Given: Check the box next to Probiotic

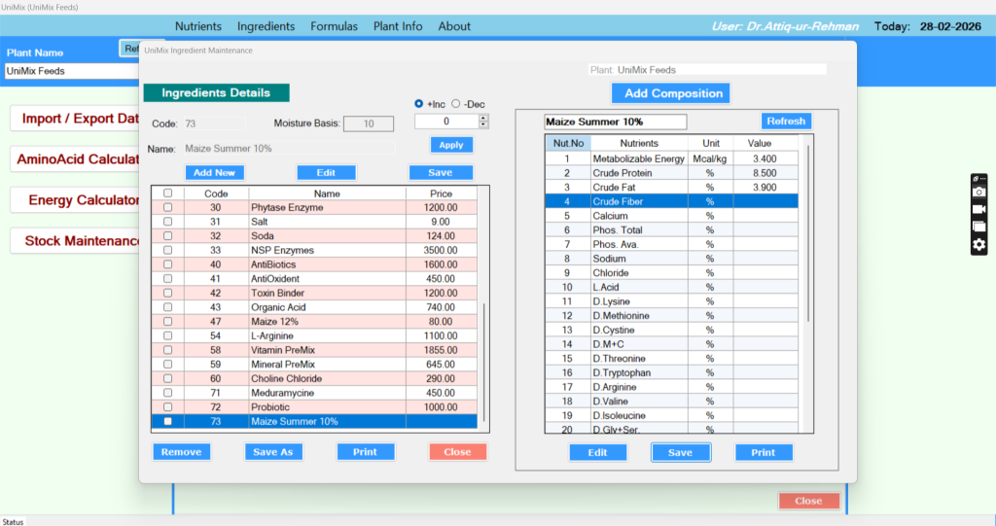Looking at the screenshot, I should click(x=167, y=407).
